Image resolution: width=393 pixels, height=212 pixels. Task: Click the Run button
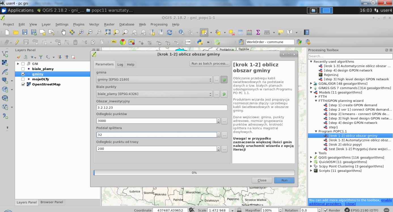284,180
